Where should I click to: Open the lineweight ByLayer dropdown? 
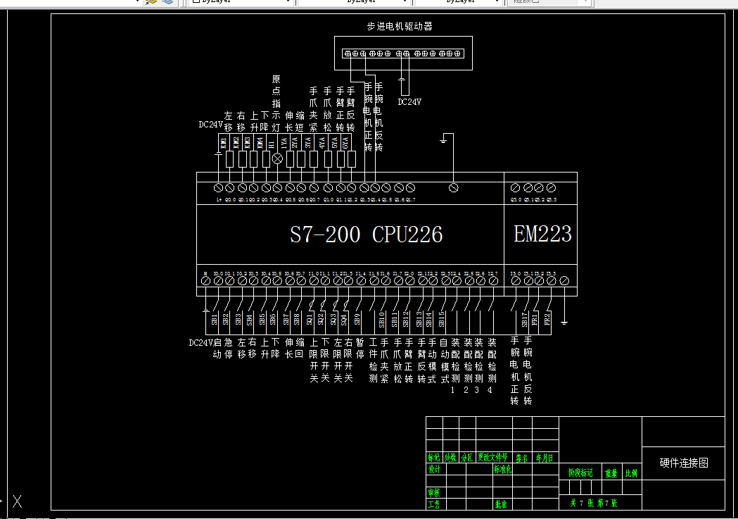click(457, 2)
